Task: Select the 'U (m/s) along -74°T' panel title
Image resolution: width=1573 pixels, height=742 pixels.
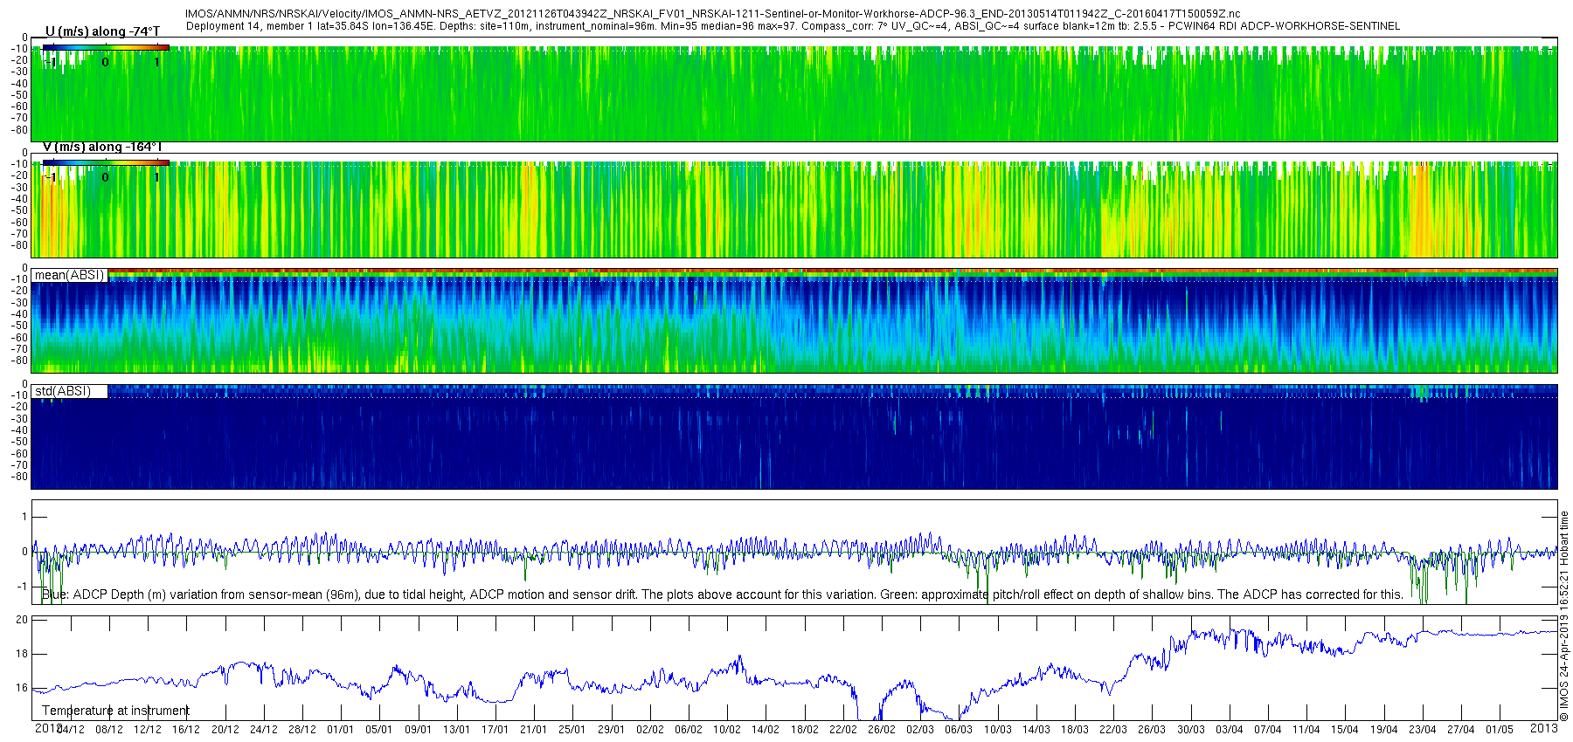Action: click(102, 31)
